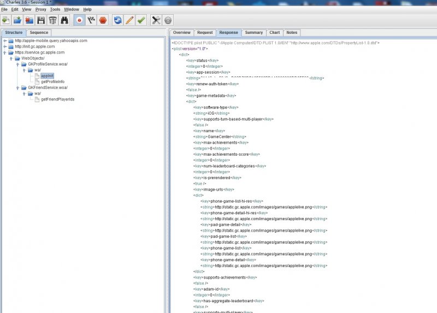Open the Proxy menu
This screenshot has width=437, height=313.
point(40,9)
